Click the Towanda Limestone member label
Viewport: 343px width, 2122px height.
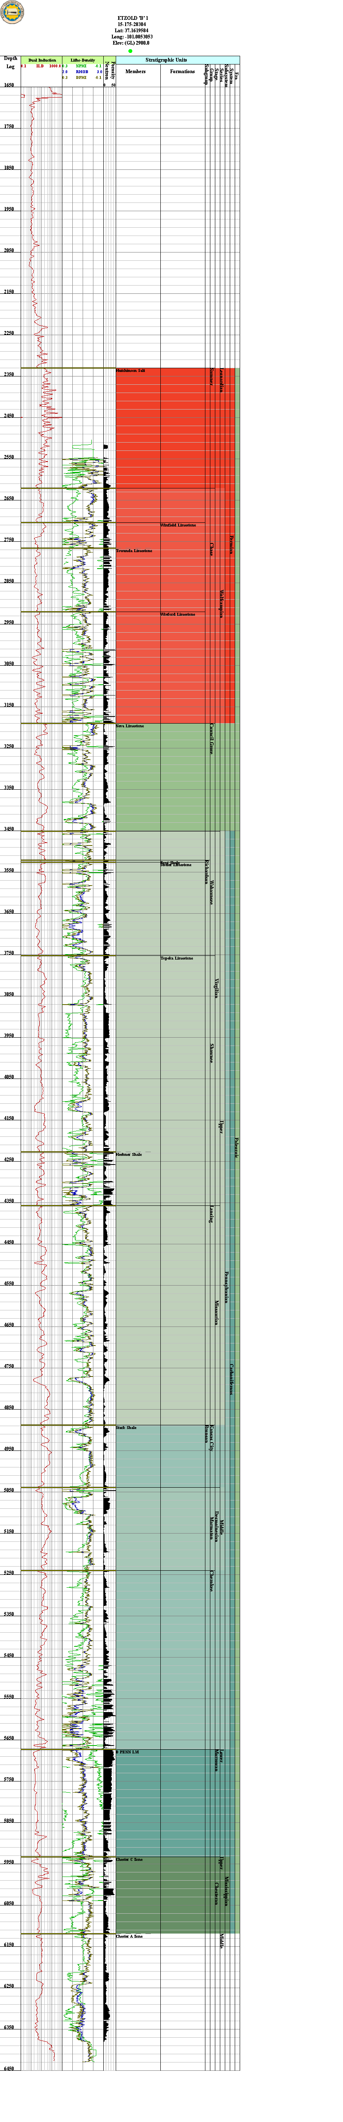134,550
